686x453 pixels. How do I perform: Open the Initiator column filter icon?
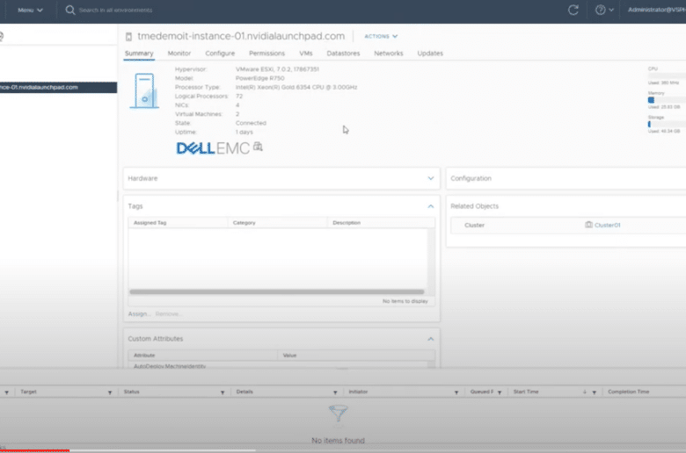(456, 392)
